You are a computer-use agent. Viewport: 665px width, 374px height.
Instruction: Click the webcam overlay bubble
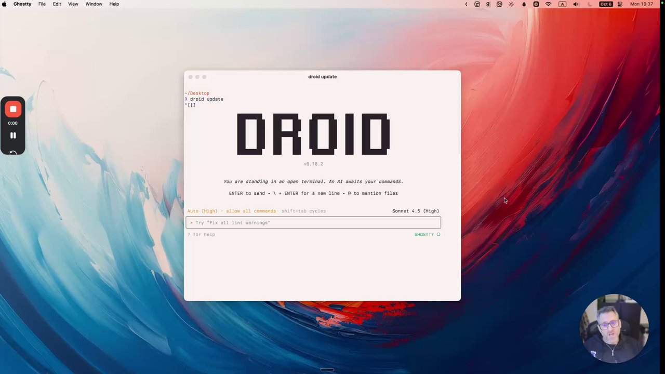[x=615, y=328]
